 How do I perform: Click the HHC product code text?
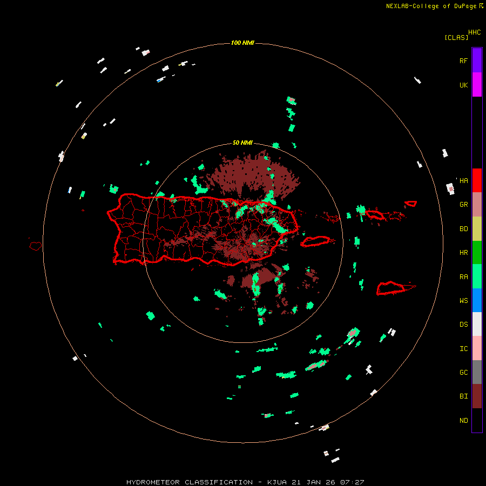475,32
